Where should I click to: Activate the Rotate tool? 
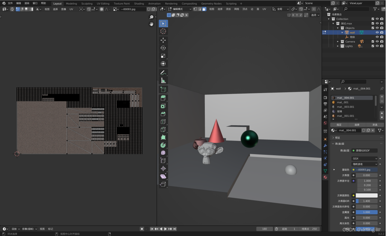pos(163,47)
